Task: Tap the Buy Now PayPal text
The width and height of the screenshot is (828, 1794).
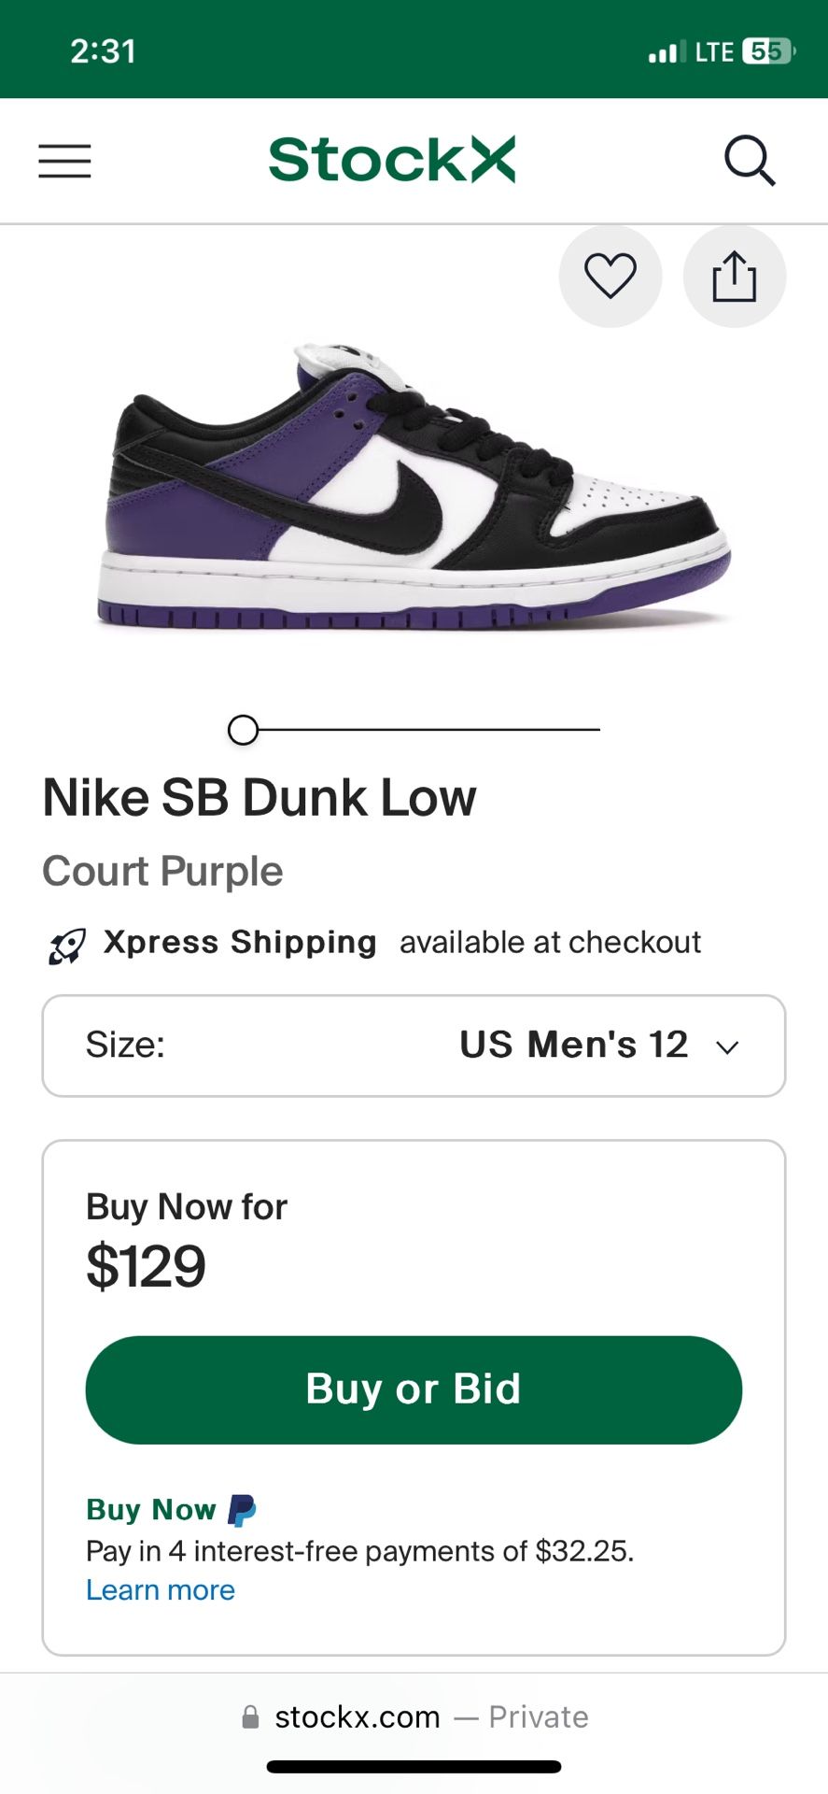Action: [x=151, y=1510]
